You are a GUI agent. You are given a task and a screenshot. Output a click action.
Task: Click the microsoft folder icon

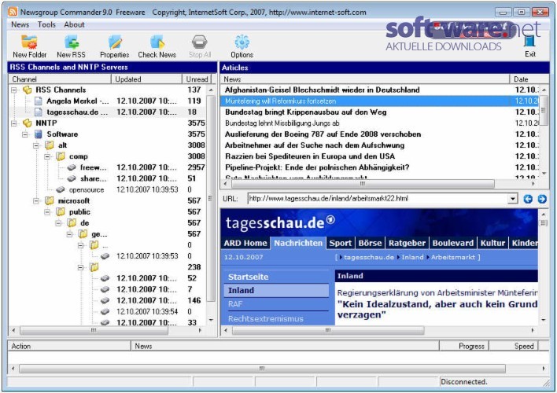(50, 200)
